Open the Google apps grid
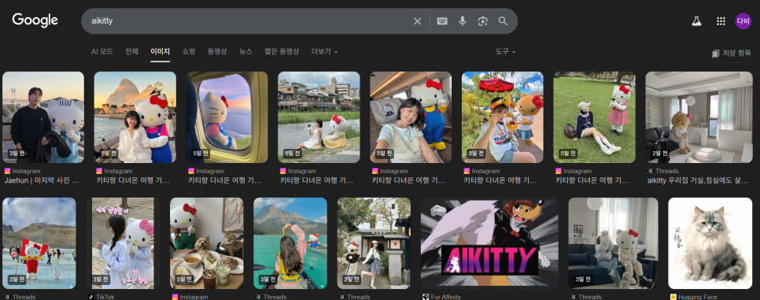The height and width of the screenshot is (300, 760). [x=721, y=21]
